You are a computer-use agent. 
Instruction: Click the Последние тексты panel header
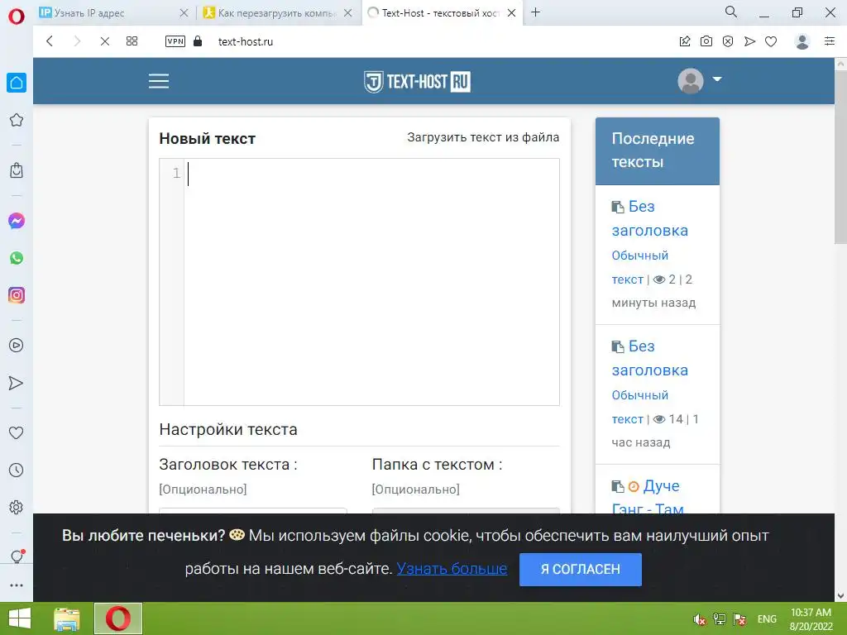(658, 150)
